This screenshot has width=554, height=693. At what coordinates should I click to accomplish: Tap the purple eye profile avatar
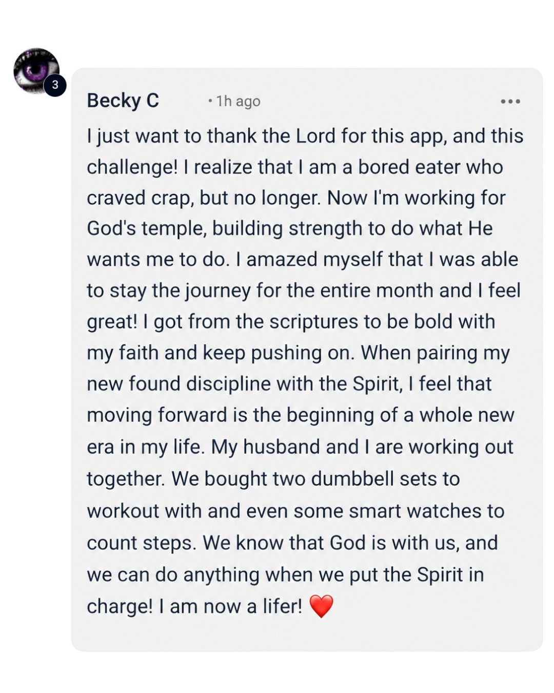point(36,71)
